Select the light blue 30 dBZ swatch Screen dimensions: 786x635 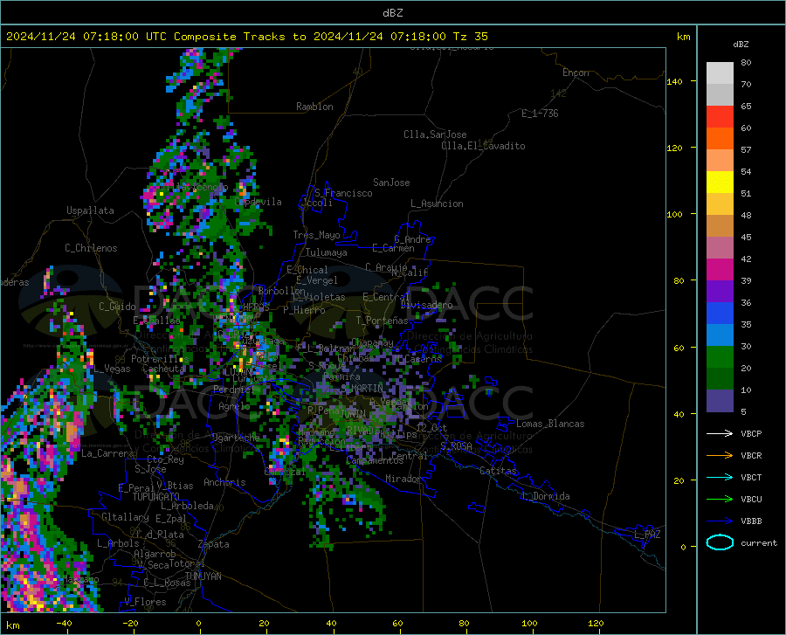pos(720,335)
